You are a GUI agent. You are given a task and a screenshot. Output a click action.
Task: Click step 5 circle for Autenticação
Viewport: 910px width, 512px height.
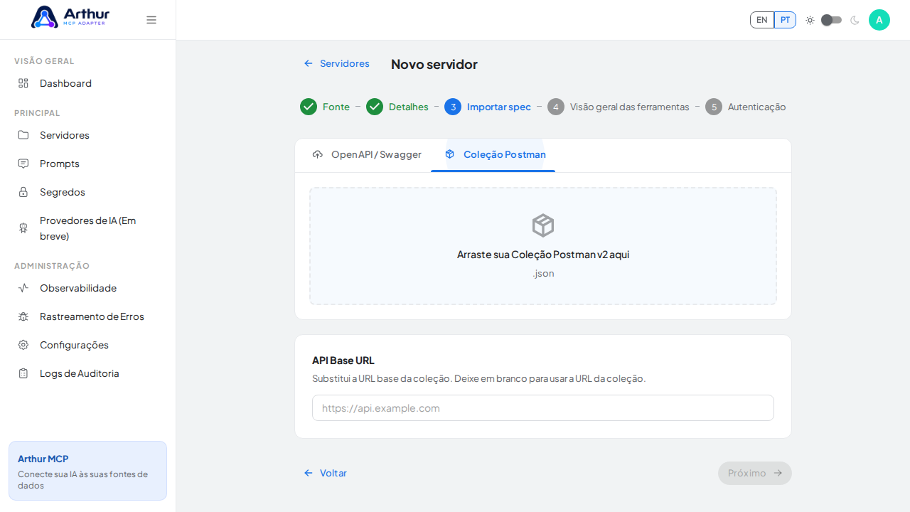[714, 107]
